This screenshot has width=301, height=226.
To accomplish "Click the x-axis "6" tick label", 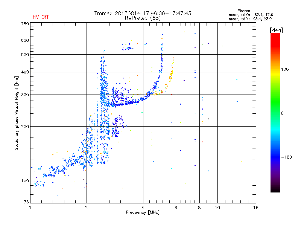I will (176, 208).
